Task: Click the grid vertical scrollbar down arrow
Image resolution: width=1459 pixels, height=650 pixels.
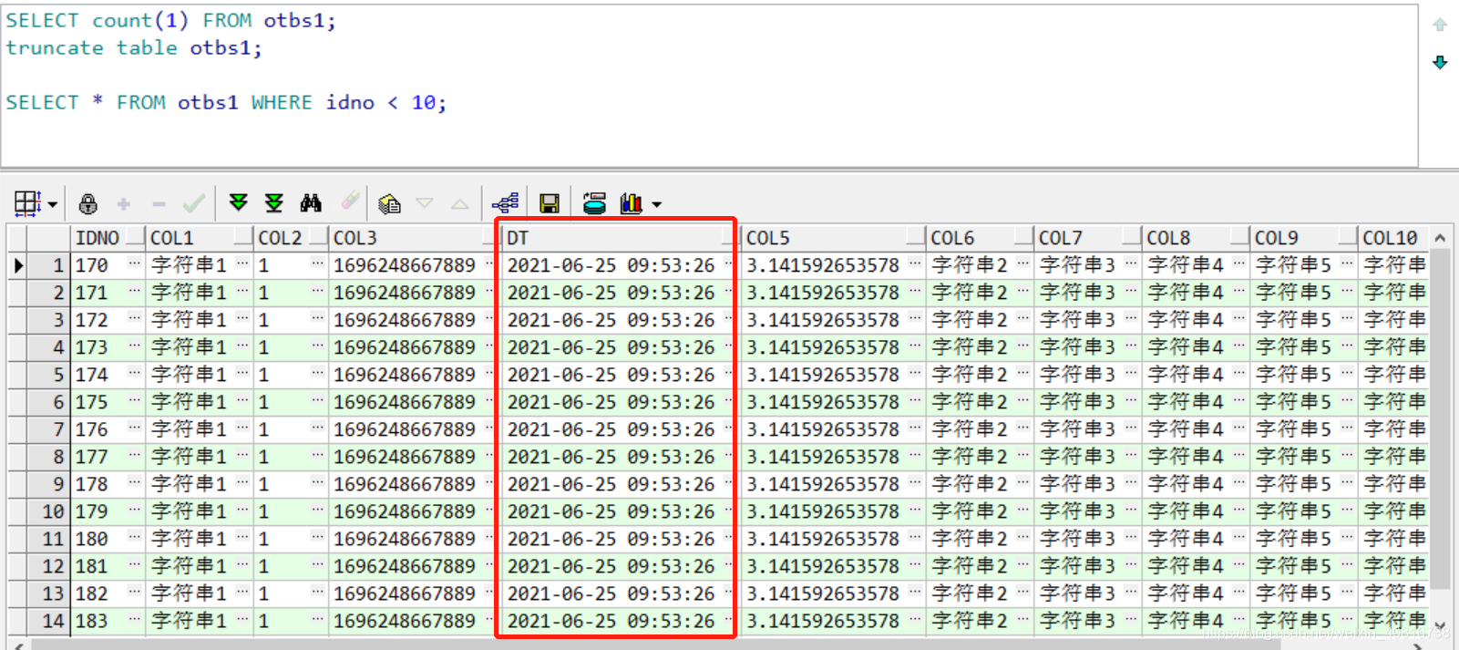Action: [1440, 626]
